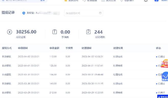Image resolution: width=168 pixels, height=98 pixels.
Task: Click the 125.00 amount cell
Action: [53, 66]
